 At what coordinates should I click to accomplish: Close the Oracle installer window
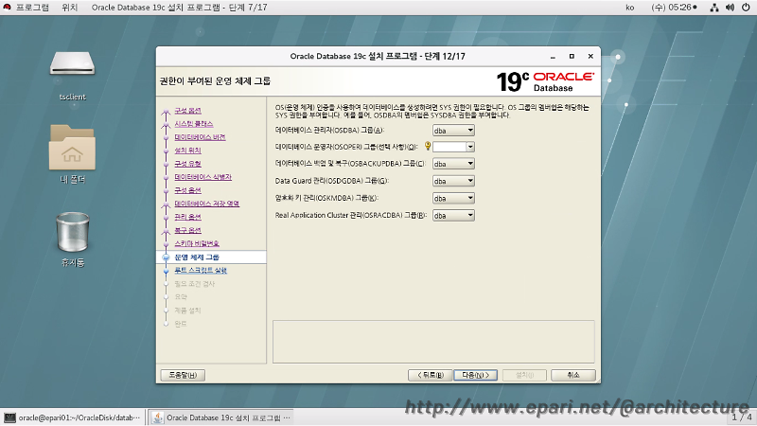pyautogui.click(x=590, y=57)
